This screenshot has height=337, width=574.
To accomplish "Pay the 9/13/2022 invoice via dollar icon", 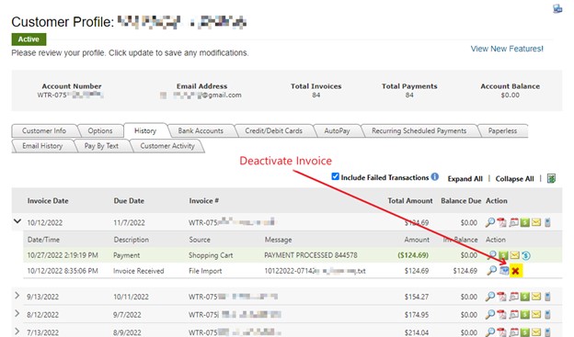I will pyautogui.click(x=525, y=297).
